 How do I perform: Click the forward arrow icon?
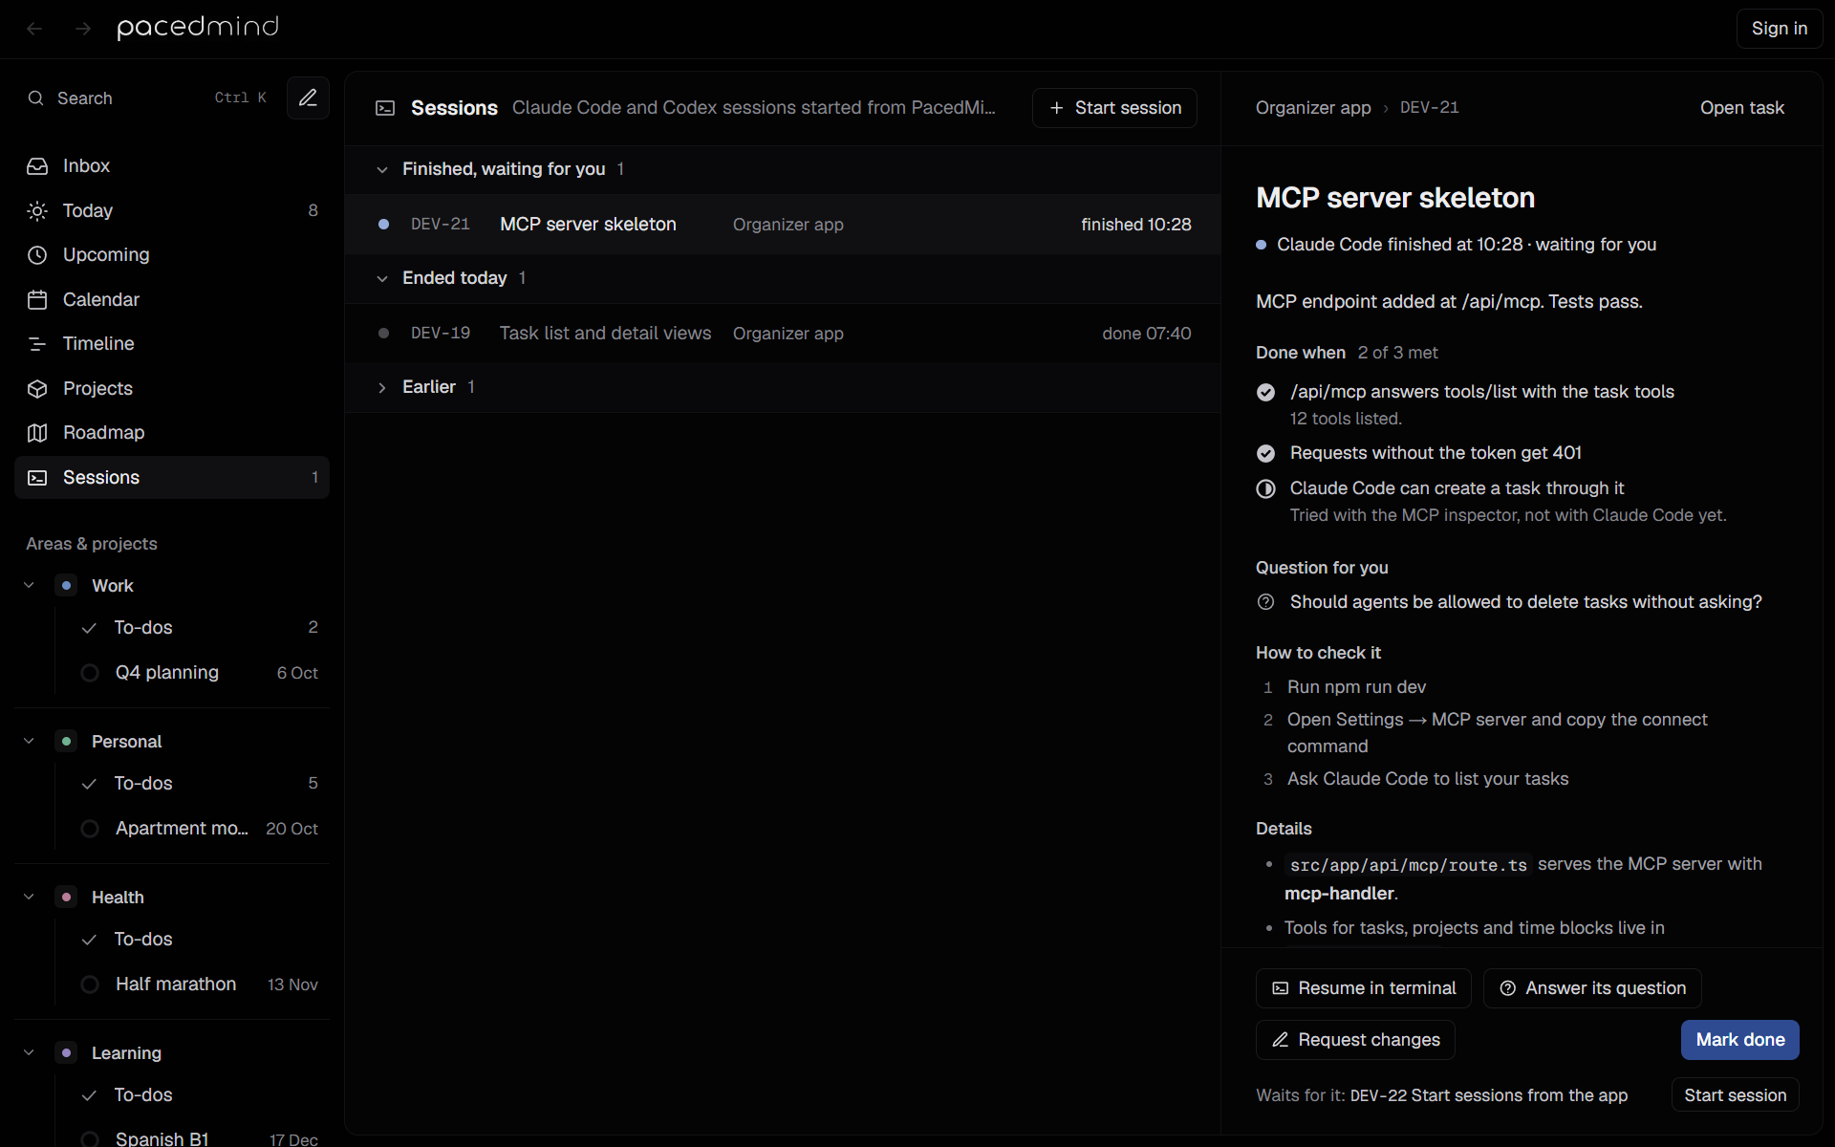(83, 29)
